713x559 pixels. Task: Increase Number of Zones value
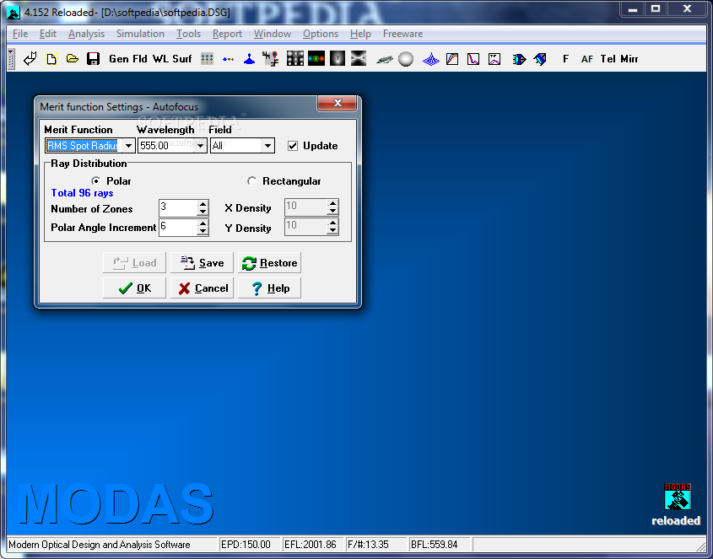click(203, 204)
